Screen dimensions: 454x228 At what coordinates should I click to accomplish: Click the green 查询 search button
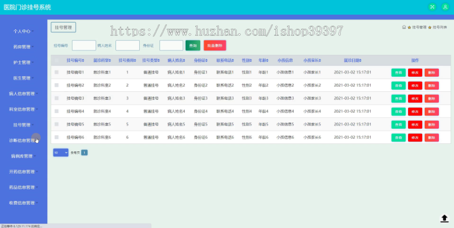click(x=193, y=45)
